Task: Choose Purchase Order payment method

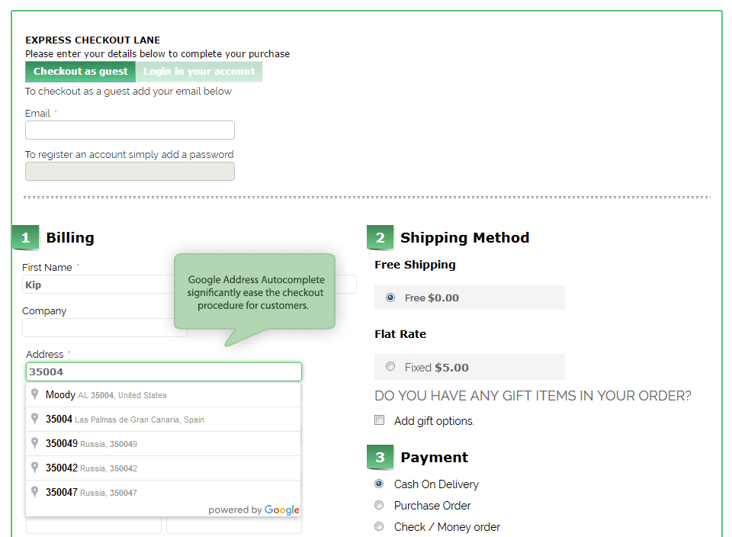Action: 379,505
